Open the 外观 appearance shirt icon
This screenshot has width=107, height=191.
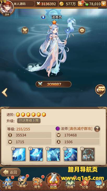(25, 30)
